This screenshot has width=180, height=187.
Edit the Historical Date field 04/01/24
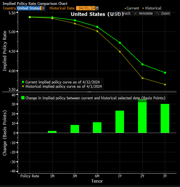86,8
